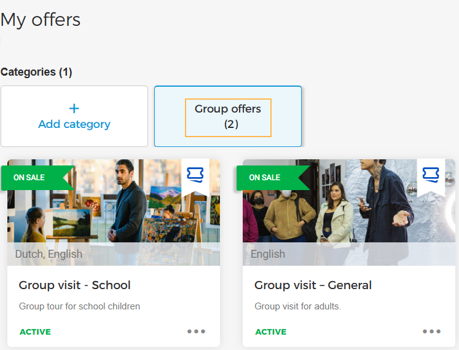Click the School offer's painting class photo
The height and width of the screenshot is (350, 459).
(114, 209)
